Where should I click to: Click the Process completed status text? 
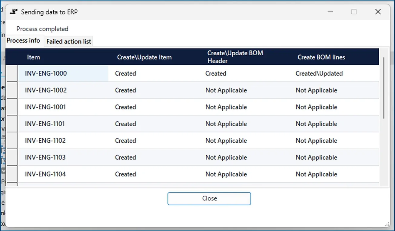[42, 29]
